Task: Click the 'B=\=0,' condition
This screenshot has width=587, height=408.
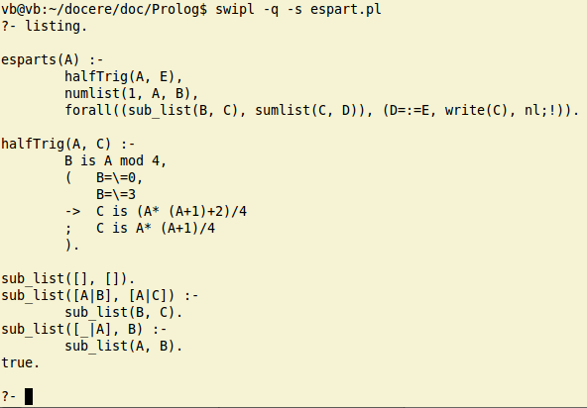Action: [119, 177]
